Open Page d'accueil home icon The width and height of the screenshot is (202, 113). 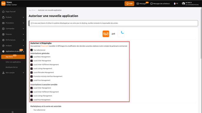click(3, 12)
